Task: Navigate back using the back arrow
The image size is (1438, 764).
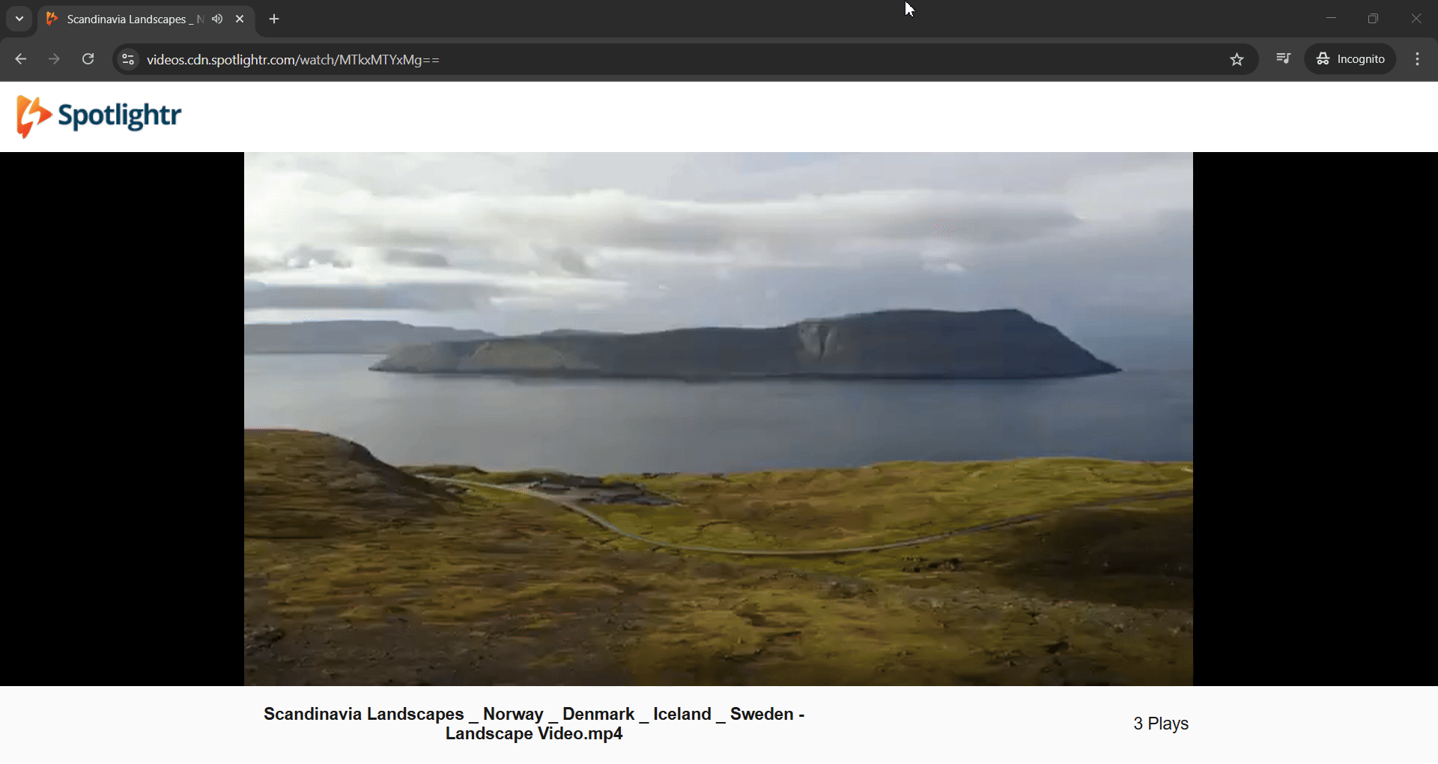Action: [20, 59]
